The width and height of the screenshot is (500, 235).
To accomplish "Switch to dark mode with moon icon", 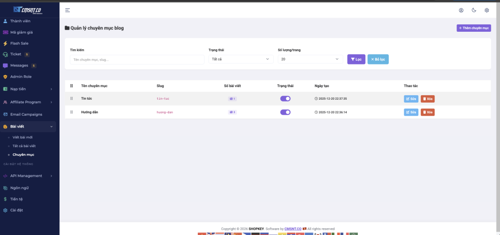I will (x=474, y=10).
